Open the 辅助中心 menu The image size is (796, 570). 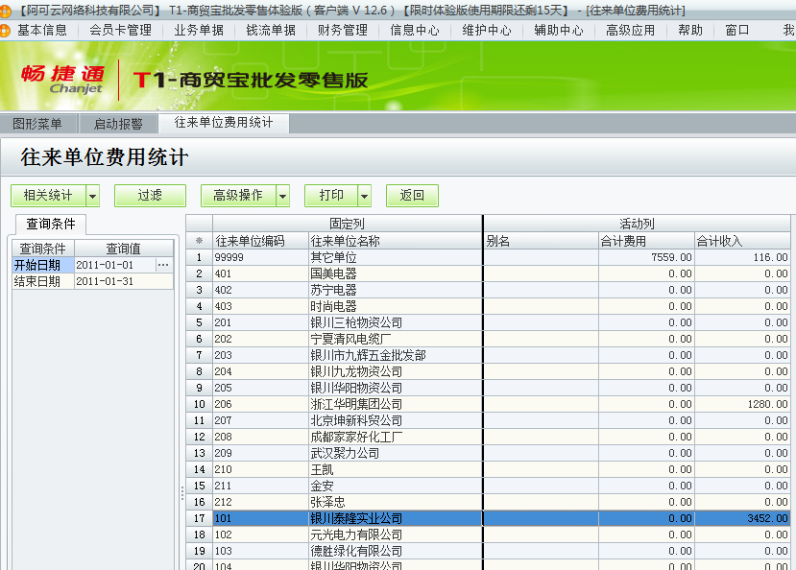click(559, 31)
